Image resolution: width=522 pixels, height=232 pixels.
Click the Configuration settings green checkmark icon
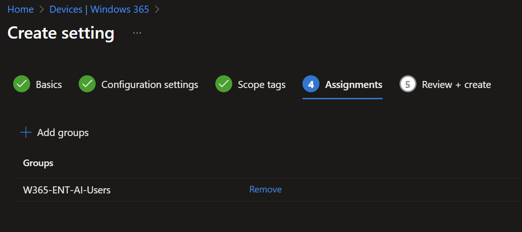click(x=87, y=84)
